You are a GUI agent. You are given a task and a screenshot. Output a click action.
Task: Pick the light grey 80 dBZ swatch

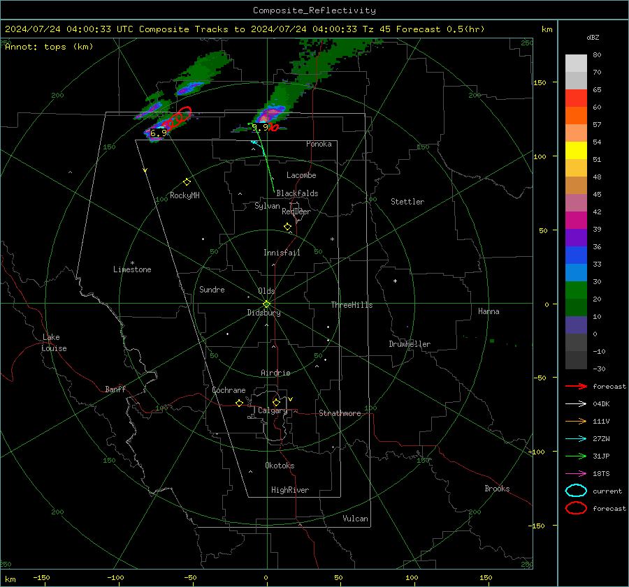[576, 64]
